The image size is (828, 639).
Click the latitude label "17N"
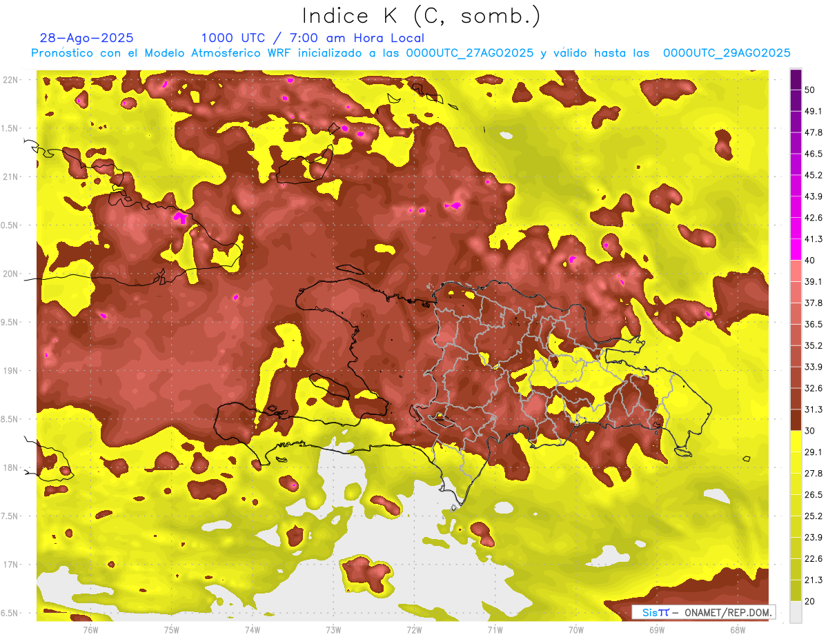[12, 565]
